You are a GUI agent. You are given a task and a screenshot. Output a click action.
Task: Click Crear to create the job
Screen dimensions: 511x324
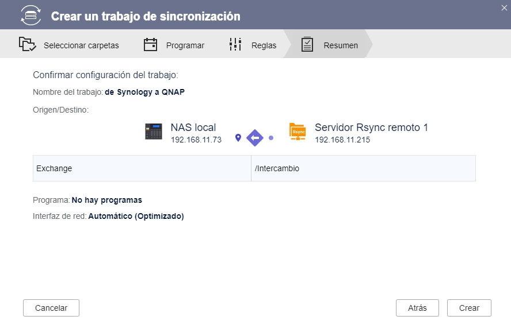469,308
